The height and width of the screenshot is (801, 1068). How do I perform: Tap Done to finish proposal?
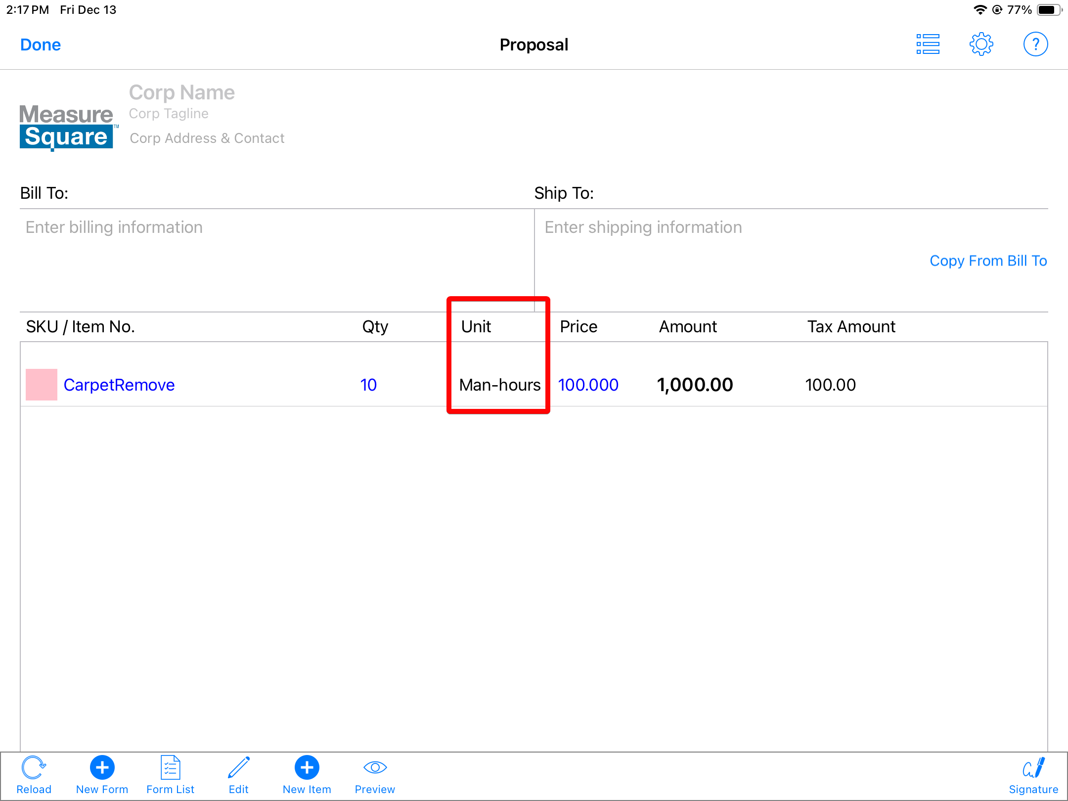tap(41, 44)
